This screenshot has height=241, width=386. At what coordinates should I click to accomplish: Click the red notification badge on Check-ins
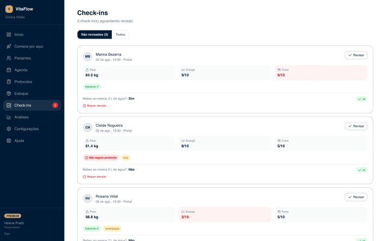point(55,105)
